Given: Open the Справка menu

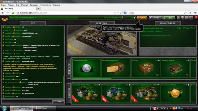Looking at the screenshot, I should 56,5.
